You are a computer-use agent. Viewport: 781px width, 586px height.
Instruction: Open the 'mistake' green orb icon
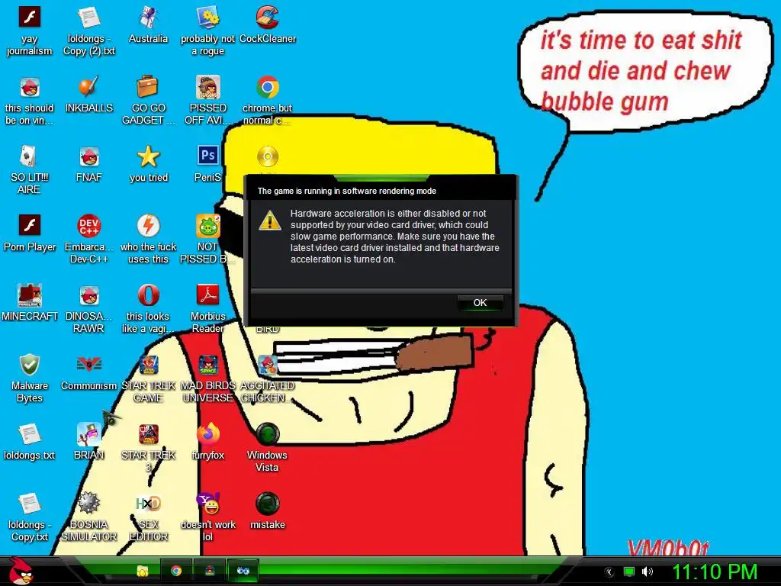click(268, 504)
